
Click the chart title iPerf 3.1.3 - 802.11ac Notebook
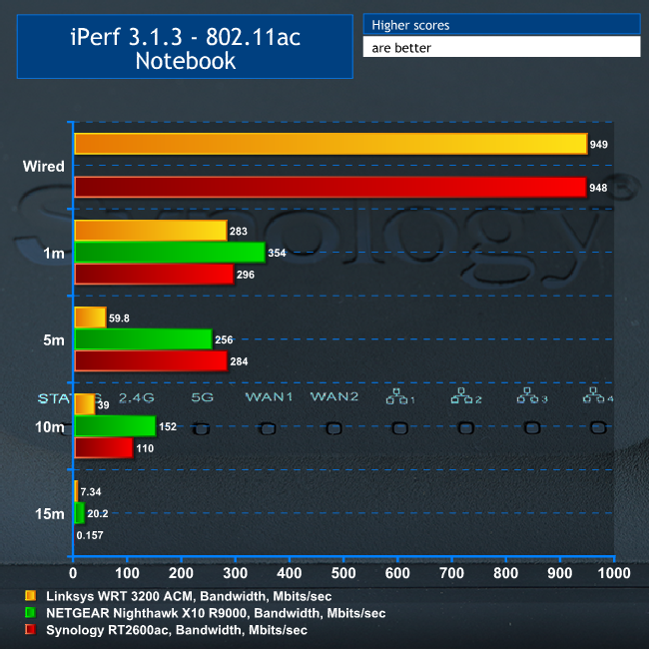pos(185,47)
